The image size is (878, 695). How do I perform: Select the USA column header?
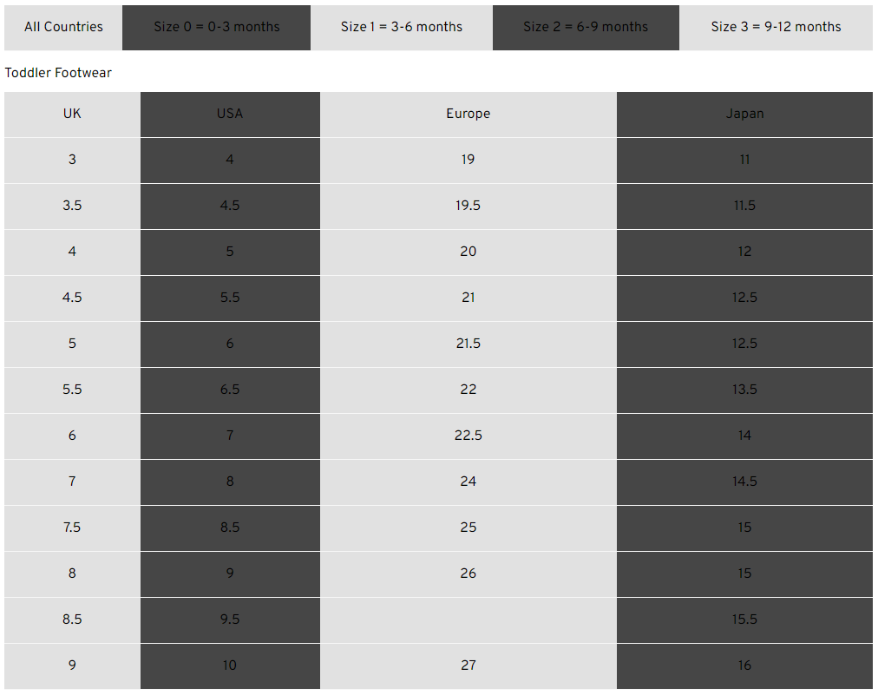230,115
